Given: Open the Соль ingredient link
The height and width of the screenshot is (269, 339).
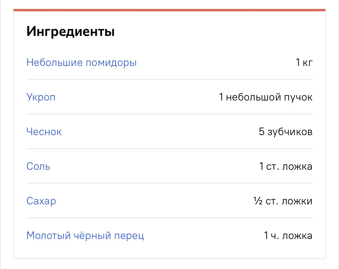Looking at the screenshot, I should click(x=38, y=166).
